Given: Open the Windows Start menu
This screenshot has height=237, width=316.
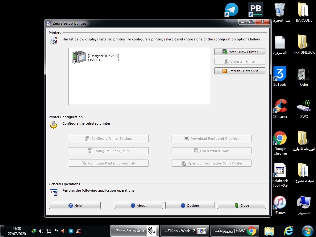Looking at the screenshot, I should point(308,231).
